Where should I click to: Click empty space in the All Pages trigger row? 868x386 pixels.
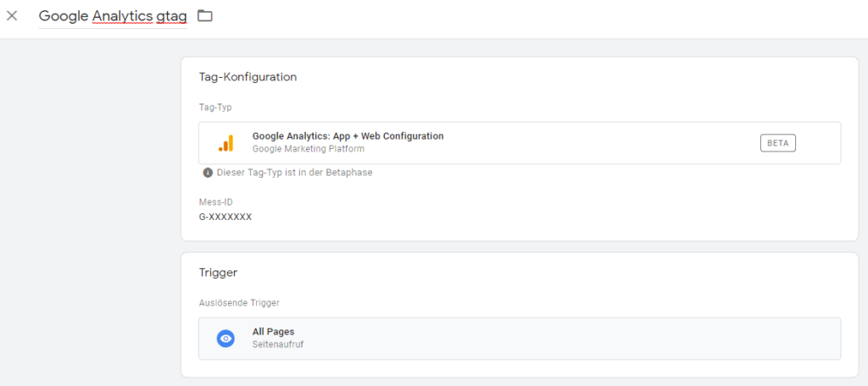click(x=551, y=339)
